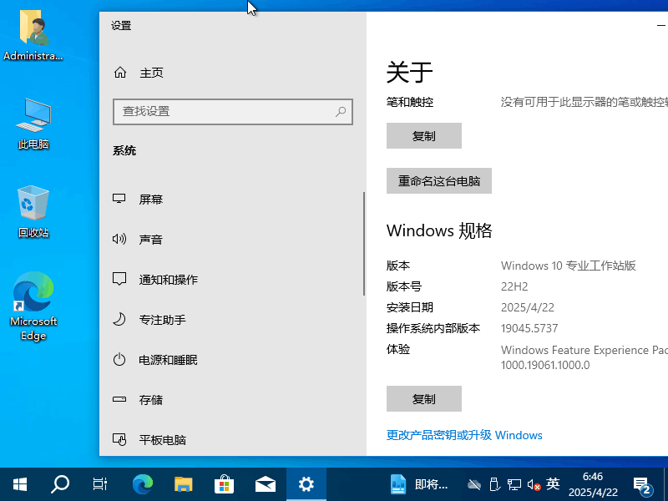This screenshot has width=668, height=501.
Task: Open the notification center icon
Action: tap(642, 485)
